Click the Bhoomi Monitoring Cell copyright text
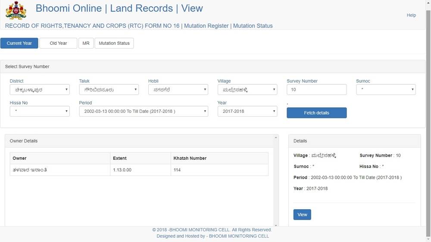431x242 pixels. (x=212, y=230)
